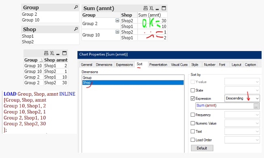264x158 pixels.
Task: Export Group/Shop/amnt table box to Excel
Action: point(52,53)
